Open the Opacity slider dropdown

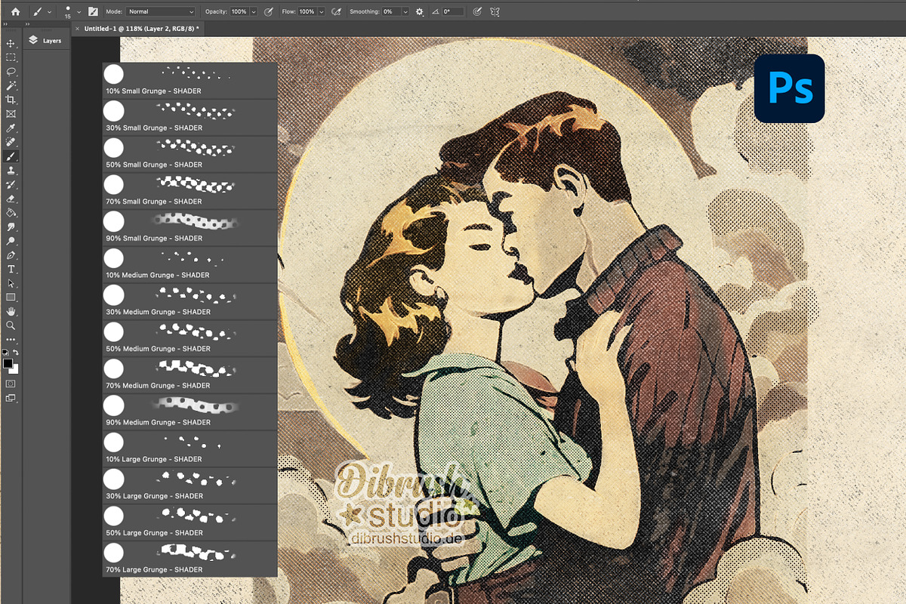pos(253,12)
